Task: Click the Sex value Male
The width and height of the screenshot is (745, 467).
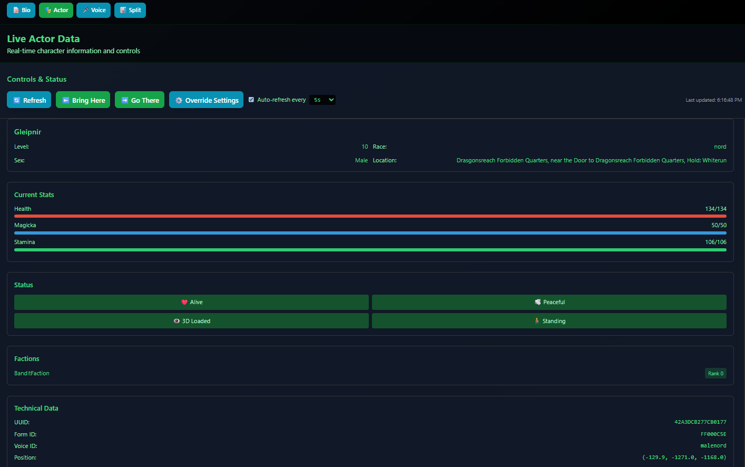Action: click(361, 160)
